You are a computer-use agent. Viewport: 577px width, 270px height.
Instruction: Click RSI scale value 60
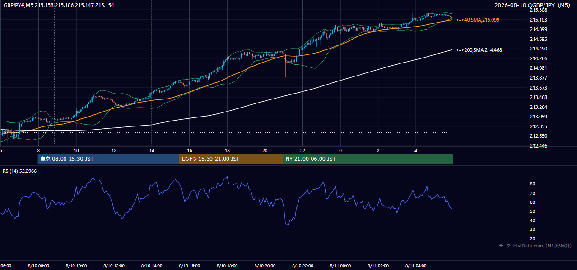click(532, 202)
